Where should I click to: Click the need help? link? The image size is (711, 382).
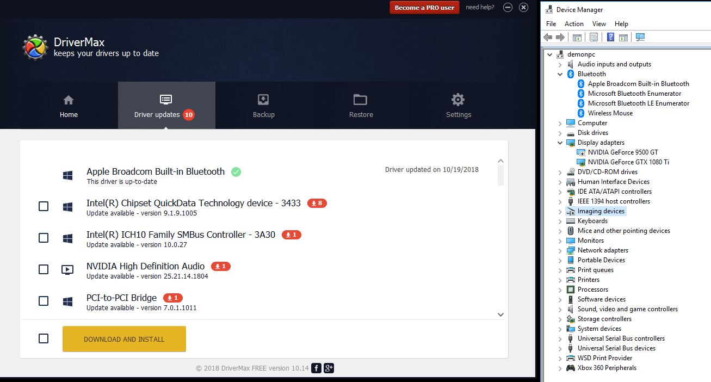pyautogui.click(x=480, y=8)
